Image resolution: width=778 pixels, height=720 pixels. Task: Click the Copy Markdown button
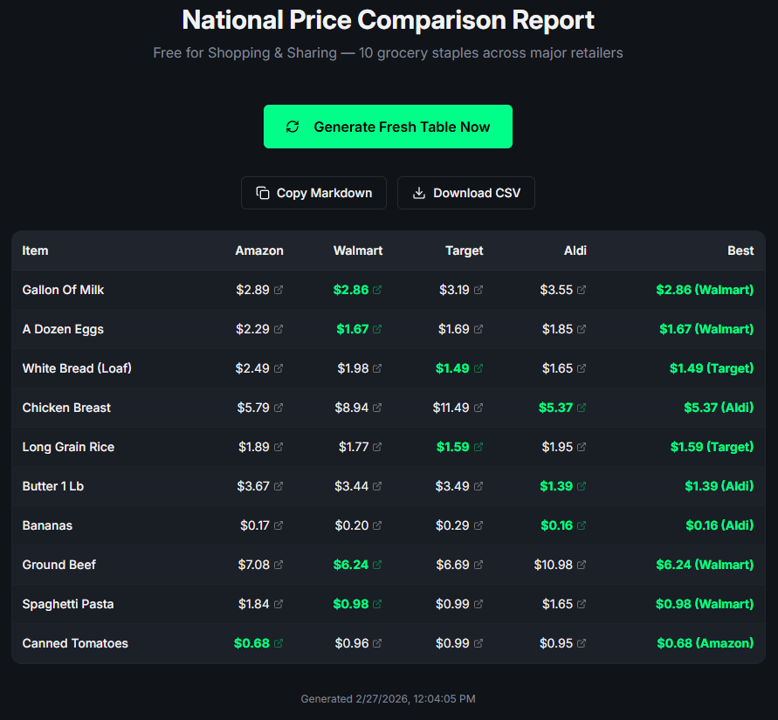coord(313,193)
